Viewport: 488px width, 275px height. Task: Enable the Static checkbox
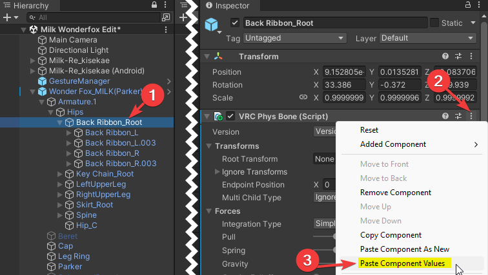434,23
